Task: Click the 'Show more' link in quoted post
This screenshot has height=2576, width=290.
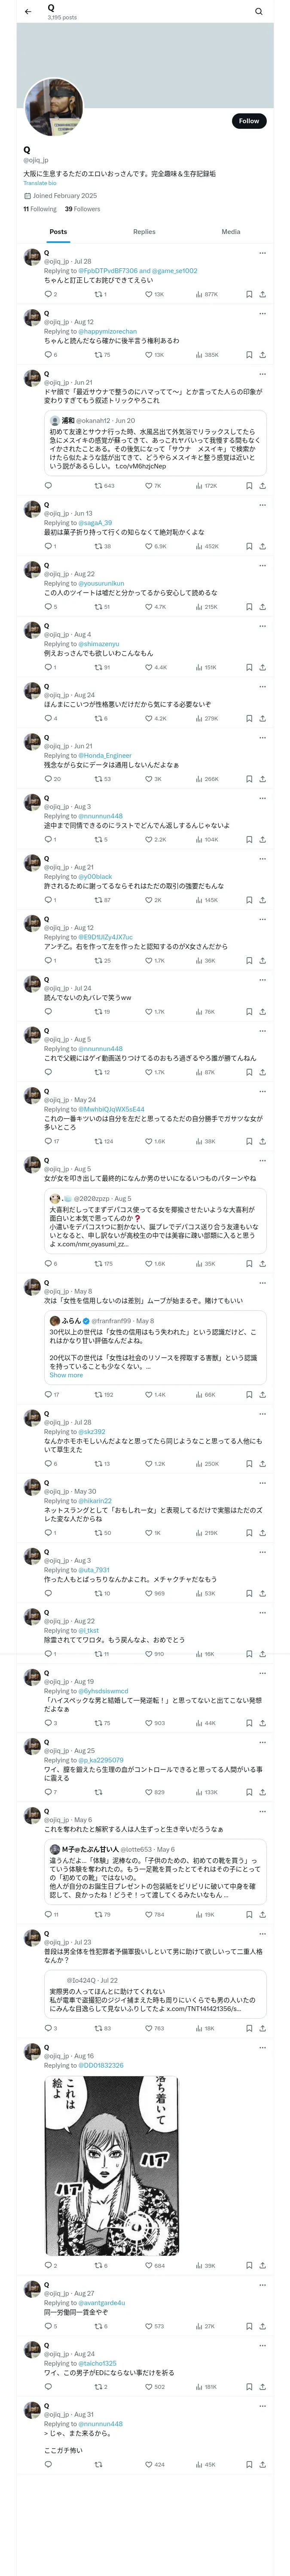Action: 66,1375
